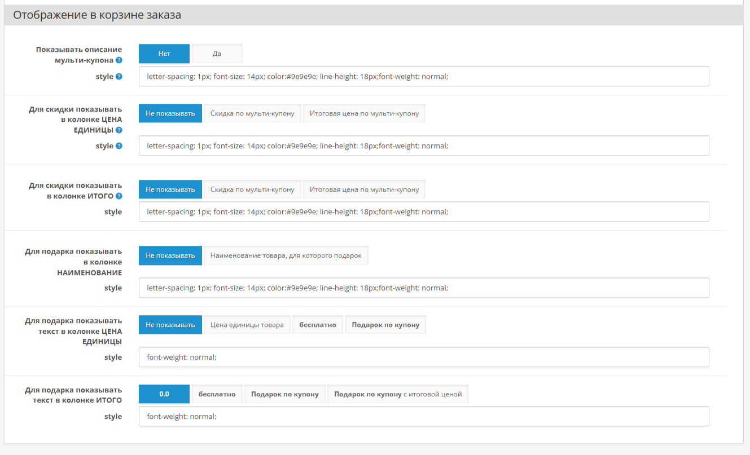Click style field under gift НАИМЕНОВАНИЕ setting
750x455 pixels.
pos(423,288)
